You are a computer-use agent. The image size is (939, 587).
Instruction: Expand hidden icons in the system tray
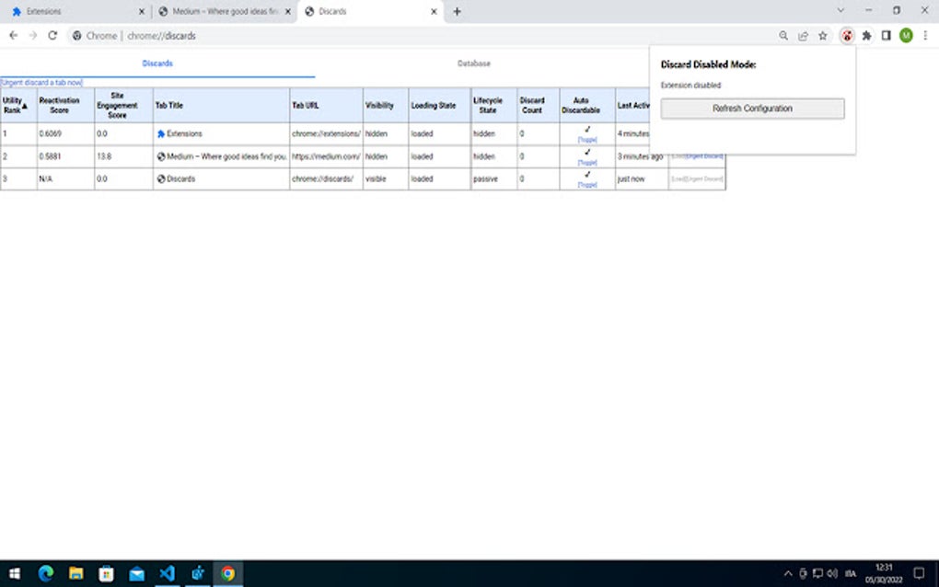point(790,573)
